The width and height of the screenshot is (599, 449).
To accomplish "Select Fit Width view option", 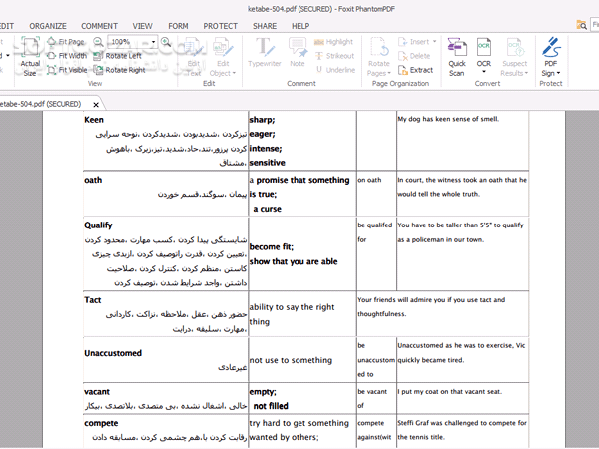I will [x=67, y=56].
